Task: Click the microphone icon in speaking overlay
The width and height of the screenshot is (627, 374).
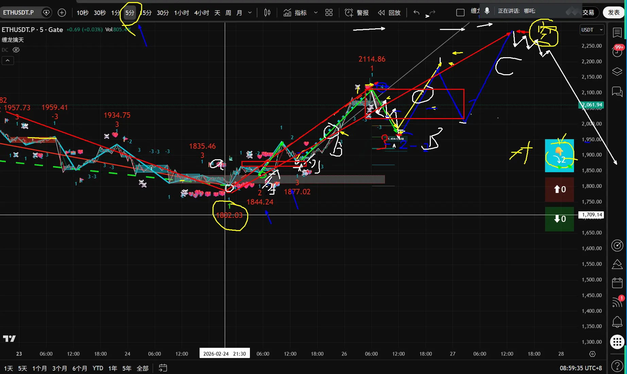Action: 487,11
